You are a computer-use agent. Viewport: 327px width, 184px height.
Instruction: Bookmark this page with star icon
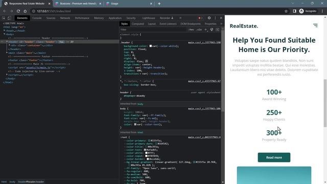point(286,11)
